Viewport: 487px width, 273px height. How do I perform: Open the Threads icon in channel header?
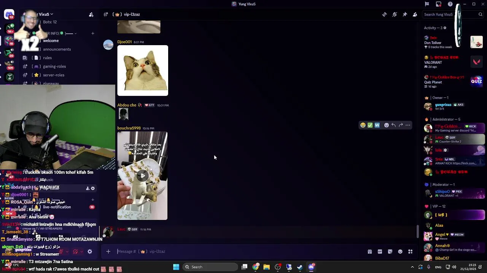point(384,14)
